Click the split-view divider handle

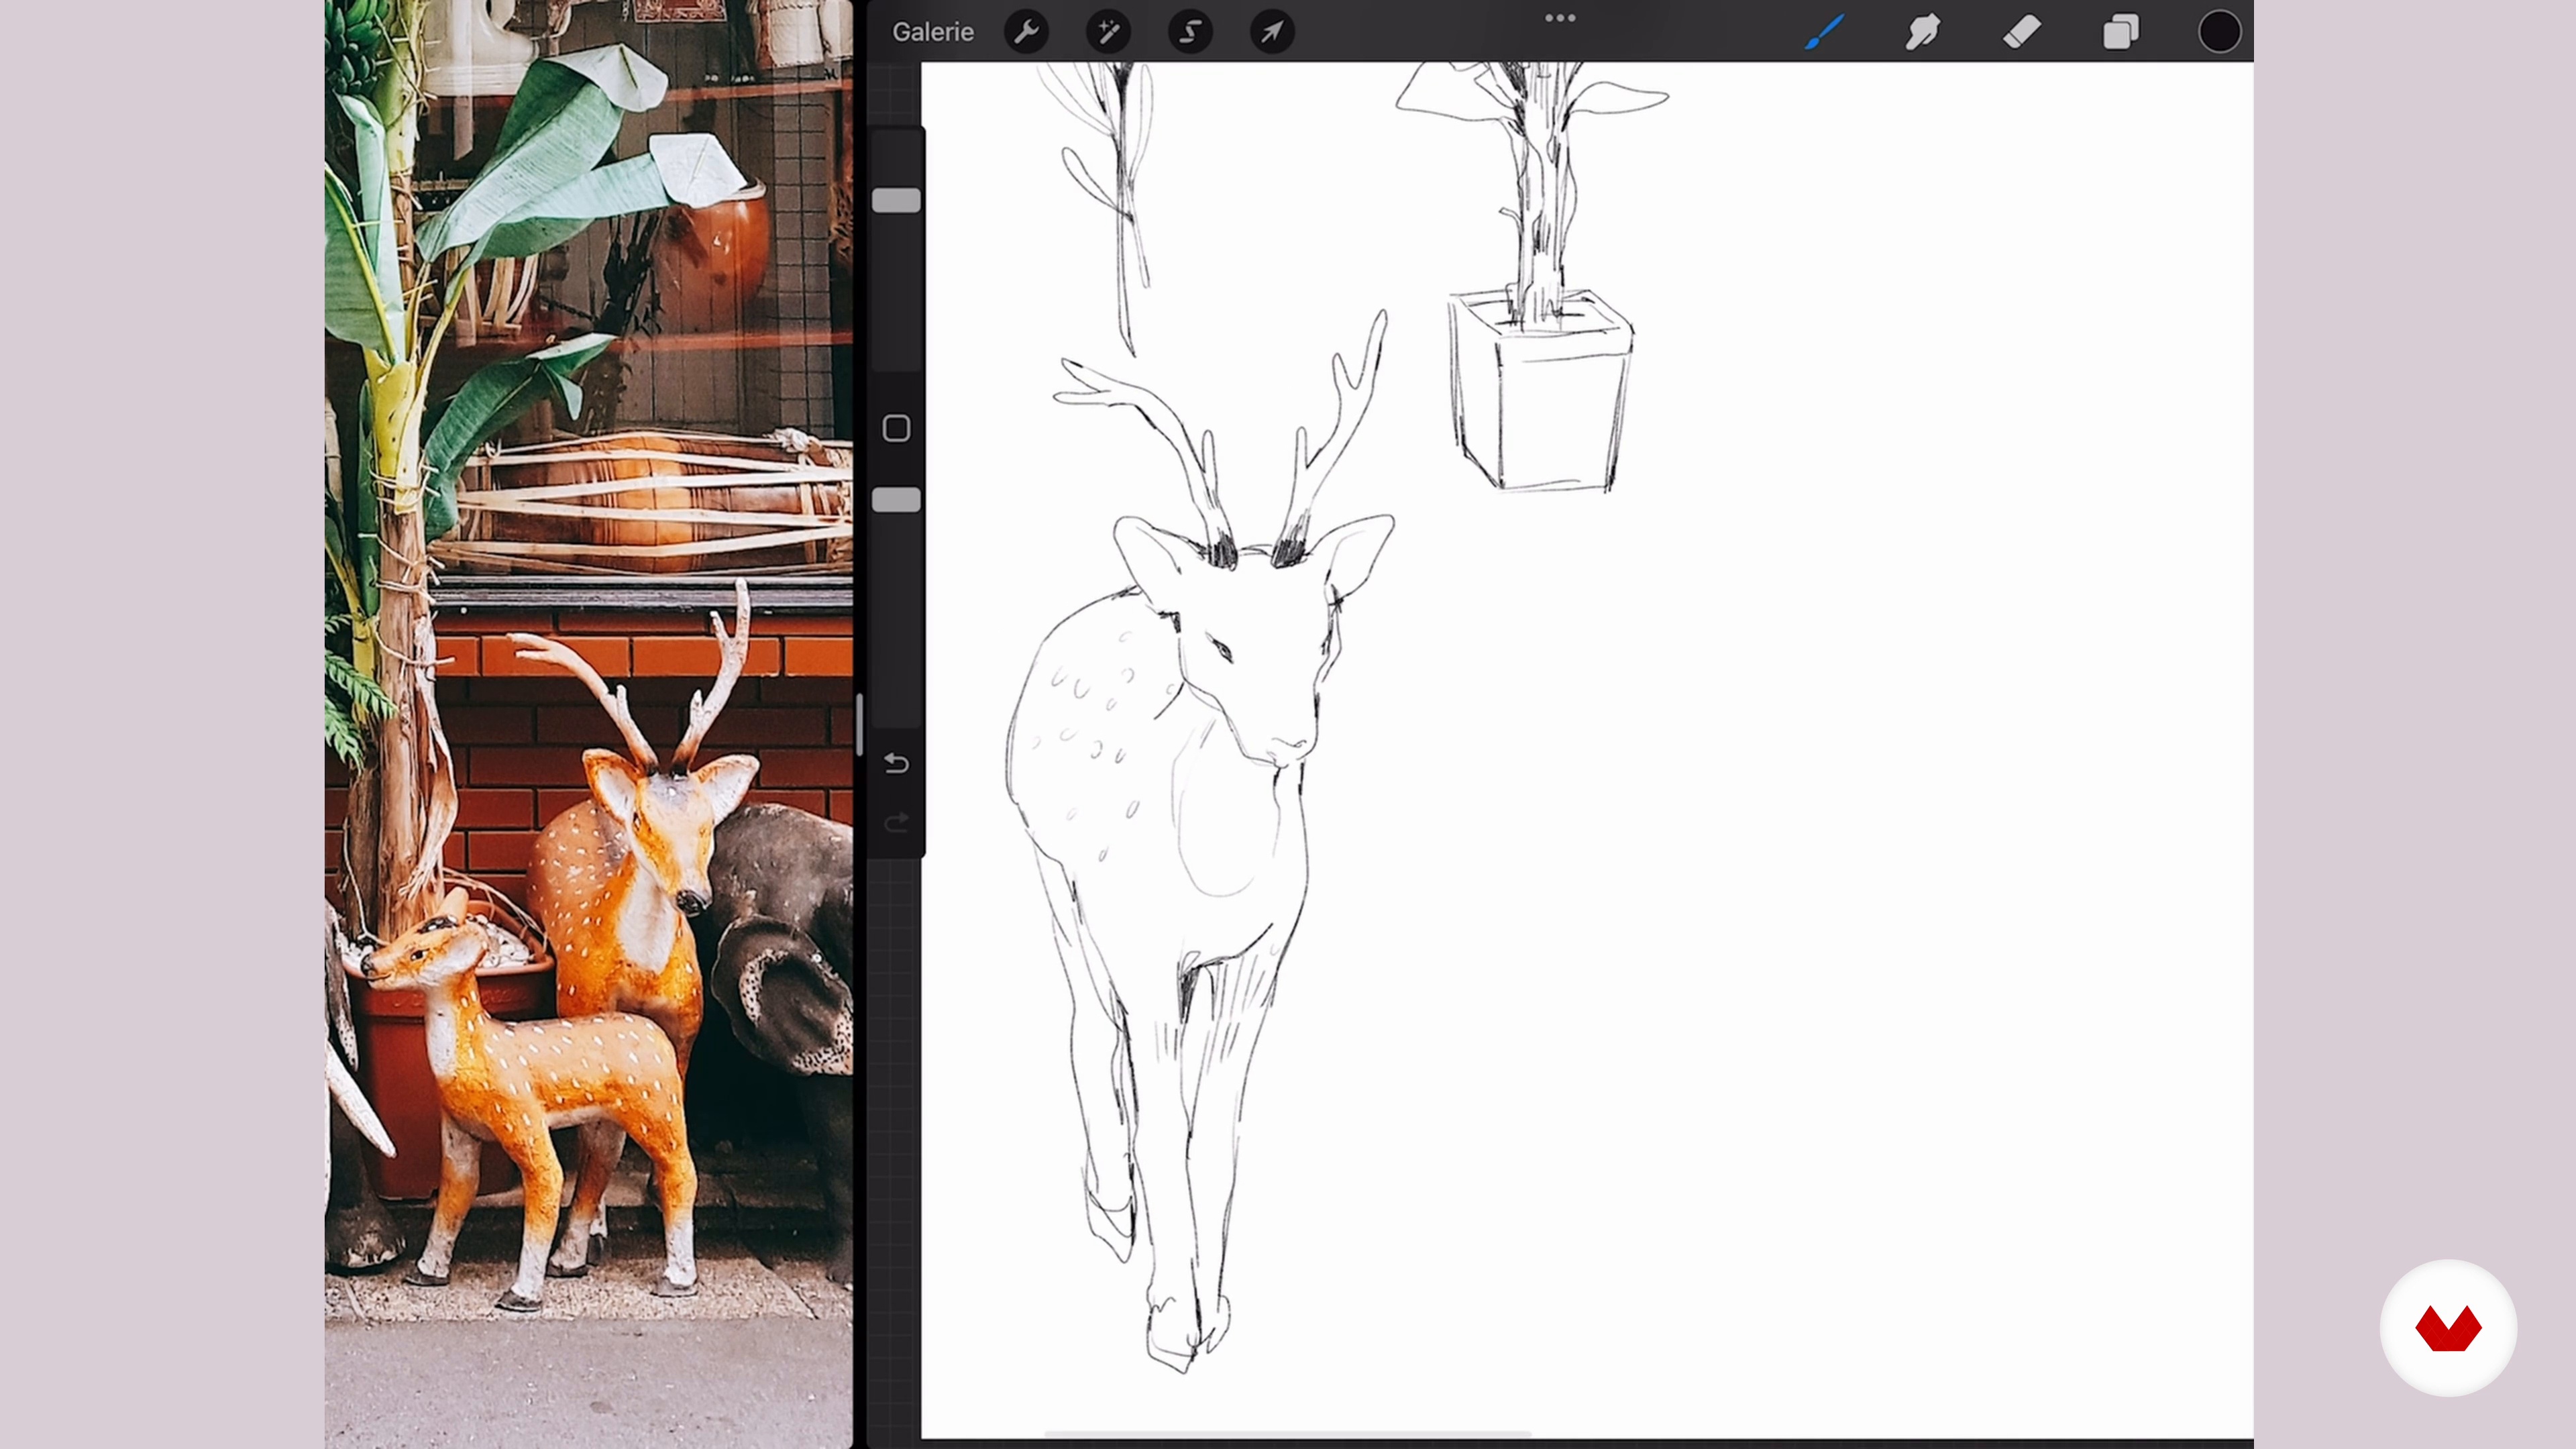[x=859, y=724]
